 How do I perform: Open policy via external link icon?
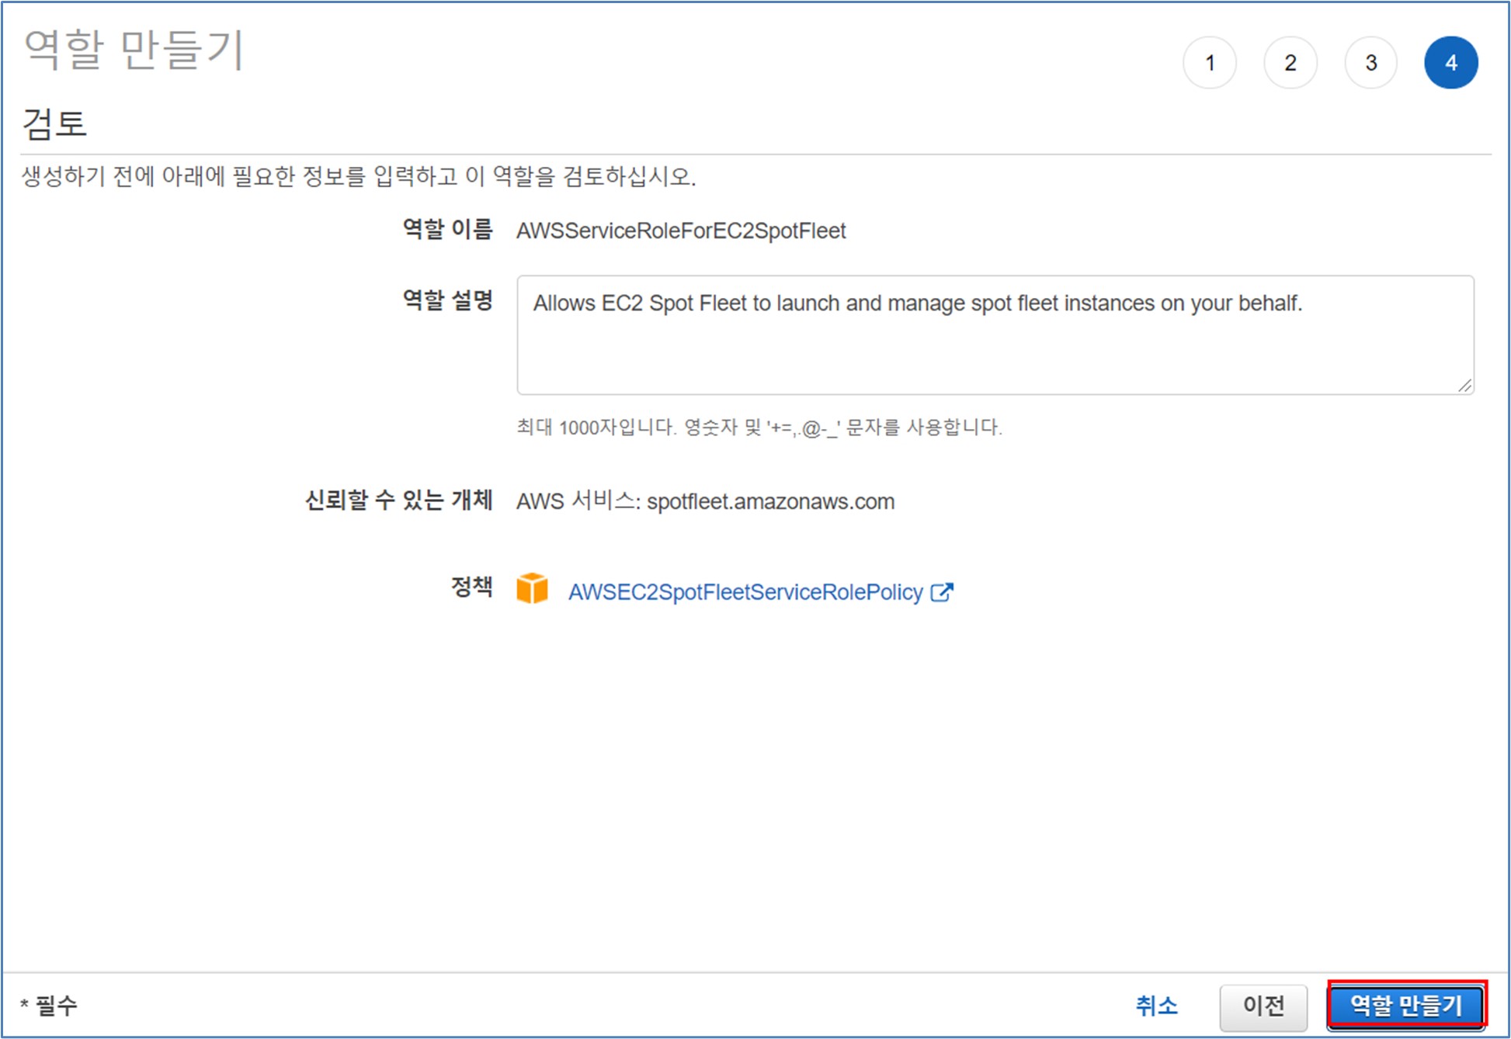click(942, 592)
